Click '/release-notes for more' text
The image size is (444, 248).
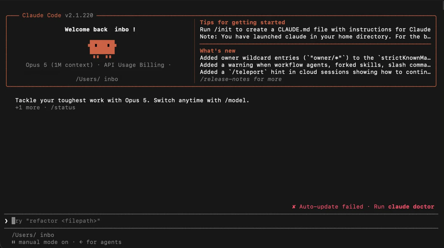pyautogui.click(x=241, y=79)
